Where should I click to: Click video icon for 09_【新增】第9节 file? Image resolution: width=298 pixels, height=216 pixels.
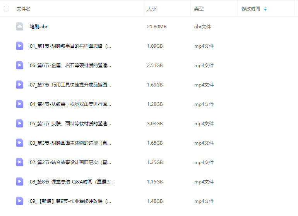point(20,201)
